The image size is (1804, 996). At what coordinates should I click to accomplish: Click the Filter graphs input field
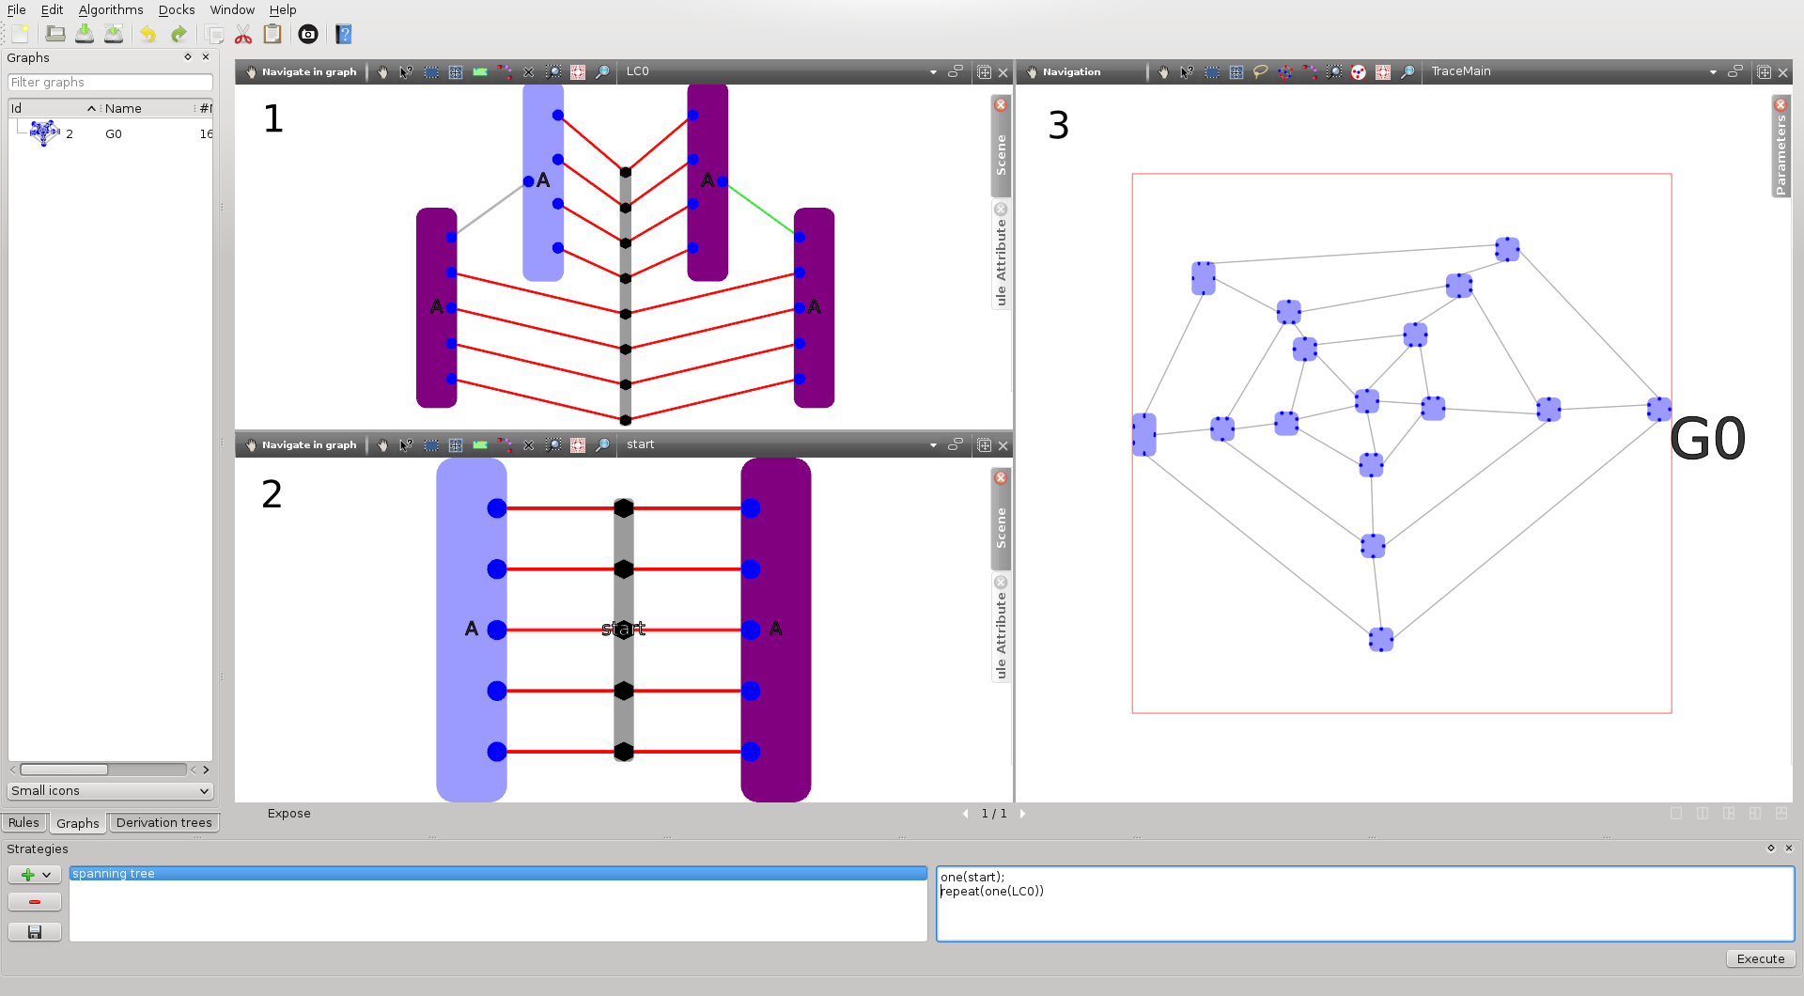tap(110, 83)
